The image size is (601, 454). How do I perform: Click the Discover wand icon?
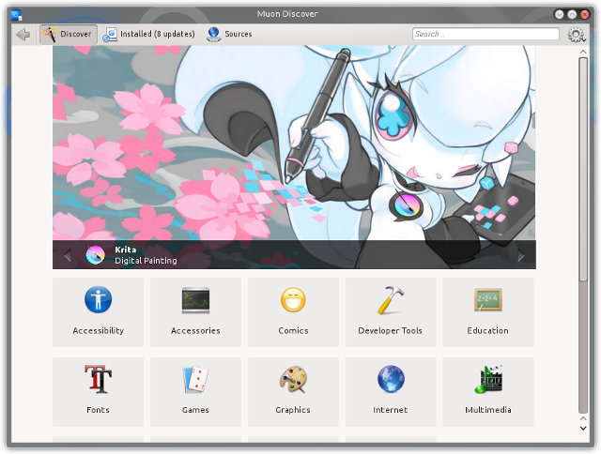click(50, 34)
